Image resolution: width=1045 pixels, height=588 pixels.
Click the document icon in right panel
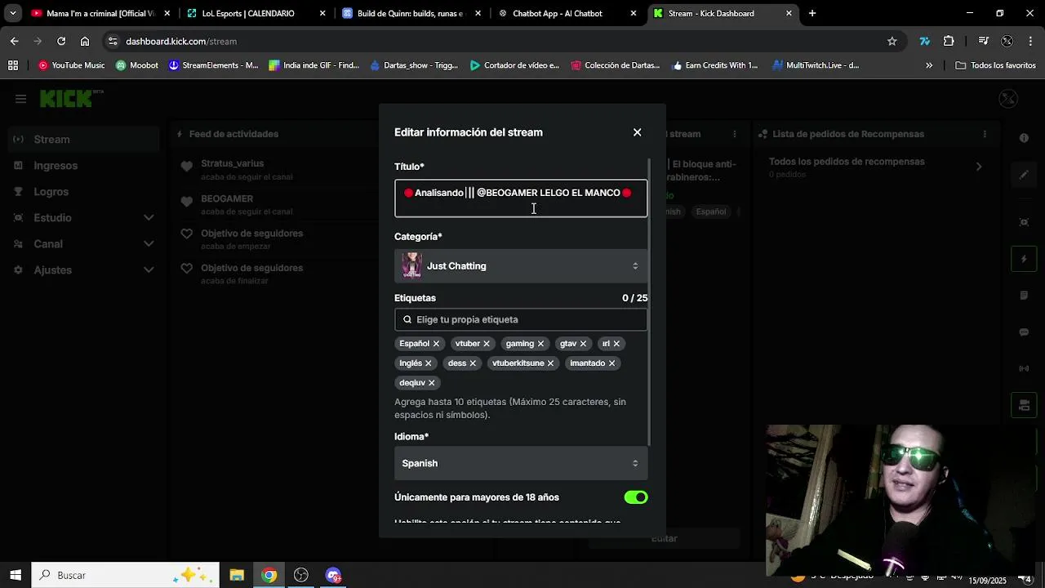1024,296
